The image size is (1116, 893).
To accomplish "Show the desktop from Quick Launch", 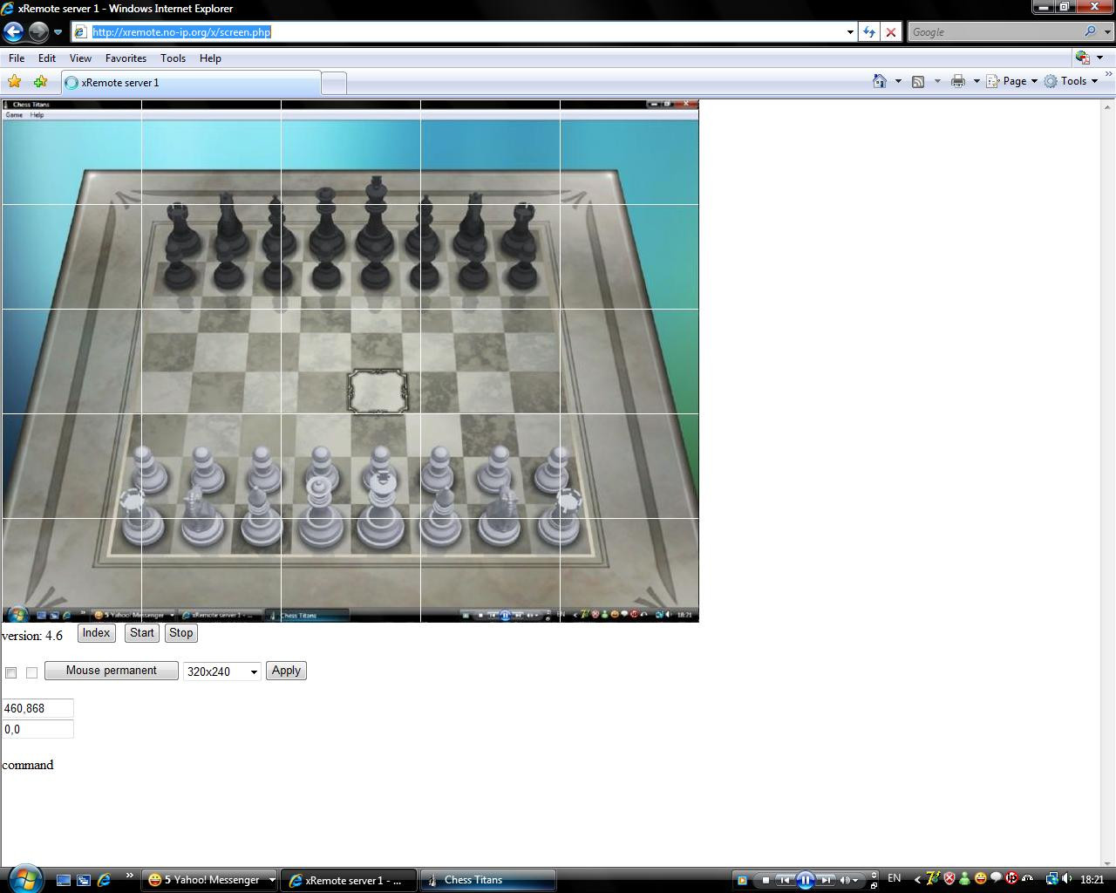I will [63, 880].
